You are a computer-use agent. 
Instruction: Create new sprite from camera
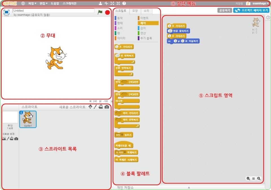click(x=107, y=107)
